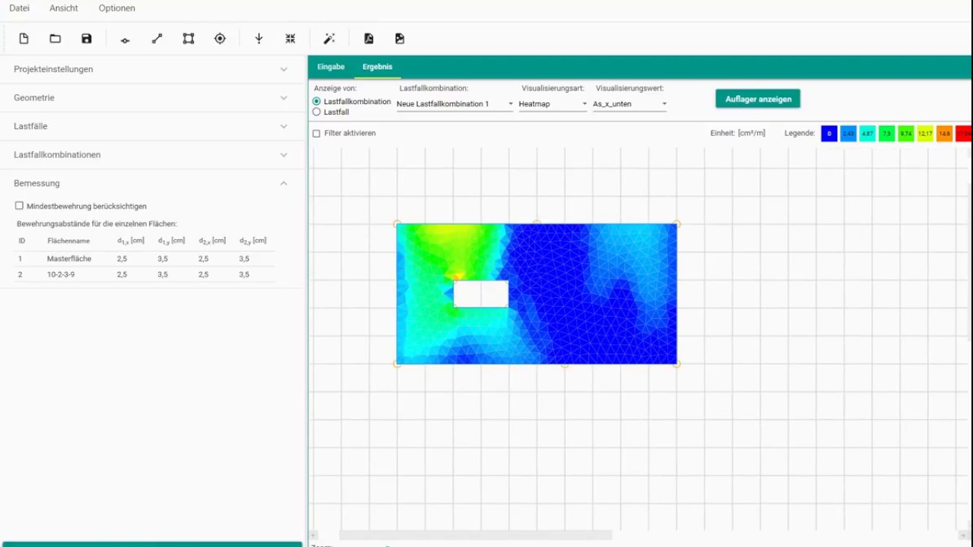Select Lastfallkombination radio button
Viewport: 973px width, 547px height.
tap(316, 102)
